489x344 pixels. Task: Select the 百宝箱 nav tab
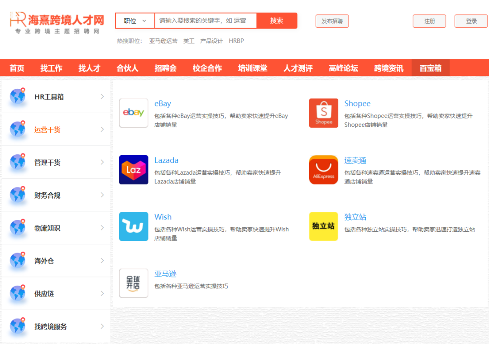tap(431, 68)
